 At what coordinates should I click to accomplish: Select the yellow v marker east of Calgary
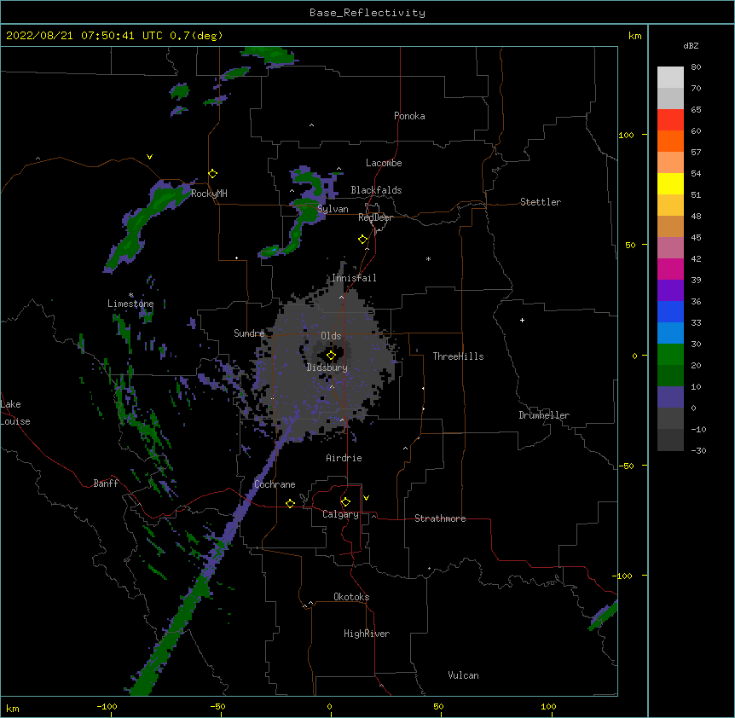(366, 498)
